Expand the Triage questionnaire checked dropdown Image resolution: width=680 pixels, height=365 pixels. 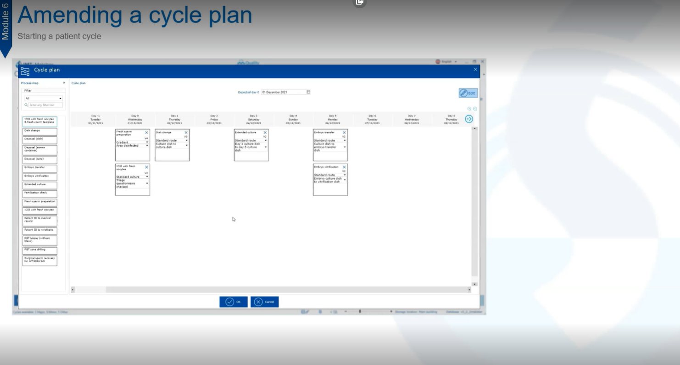(147, 183)
